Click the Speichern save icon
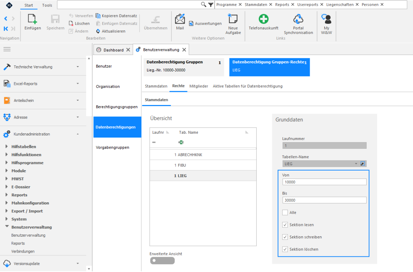The image size is (413, 272). pos(55,19)
